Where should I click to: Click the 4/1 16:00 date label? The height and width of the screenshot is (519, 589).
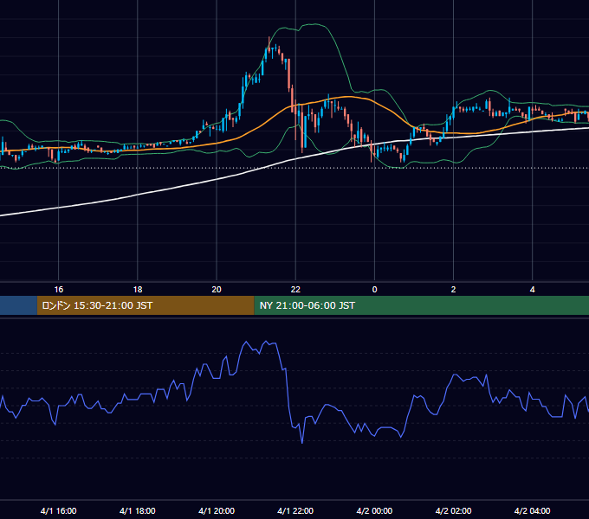[59, 510]
